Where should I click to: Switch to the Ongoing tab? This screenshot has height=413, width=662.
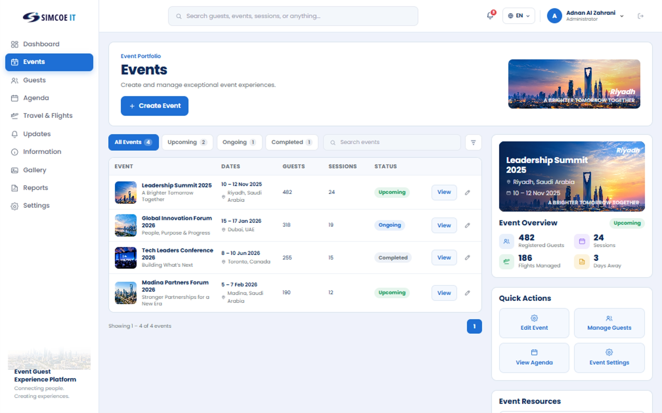239,142
